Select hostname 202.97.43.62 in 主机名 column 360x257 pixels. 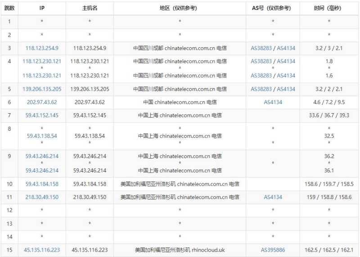90,102
